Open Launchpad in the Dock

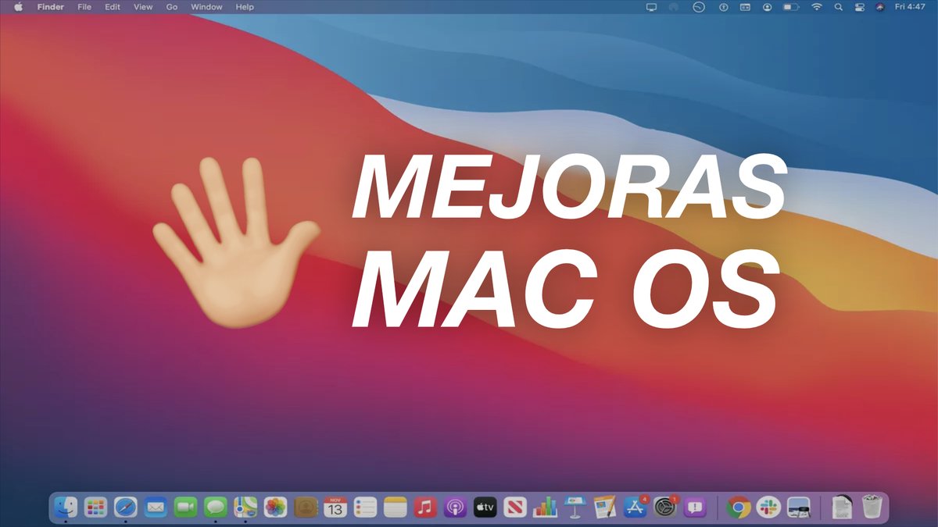pos(95,507)
